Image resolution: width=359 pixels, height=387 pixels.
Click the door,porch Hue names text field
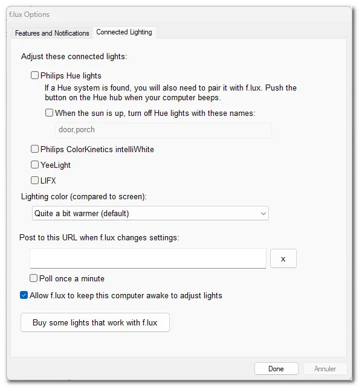pos(163,130)
